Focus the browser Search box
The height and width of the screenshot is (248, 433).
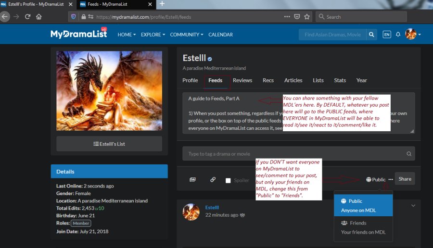tap(361, 17)
